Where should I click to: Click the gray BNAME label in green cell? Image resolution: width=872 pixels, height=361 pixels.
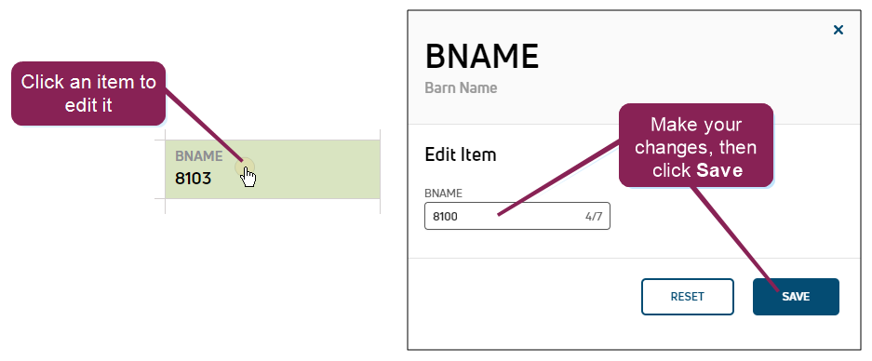point(198,156)
